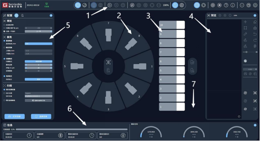Screen dimensions: 260x141
Task: Click the gray file button under 扫描
Action: (x=39, y=100)
